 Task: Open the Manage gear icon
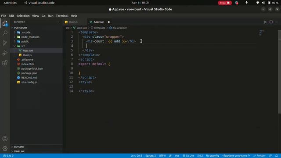click(5, 148)
